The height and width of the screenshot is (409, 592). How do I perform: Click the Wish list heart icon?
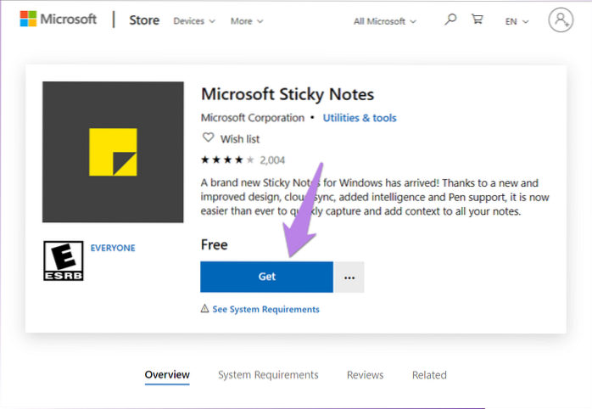click(x=206, y=138)
